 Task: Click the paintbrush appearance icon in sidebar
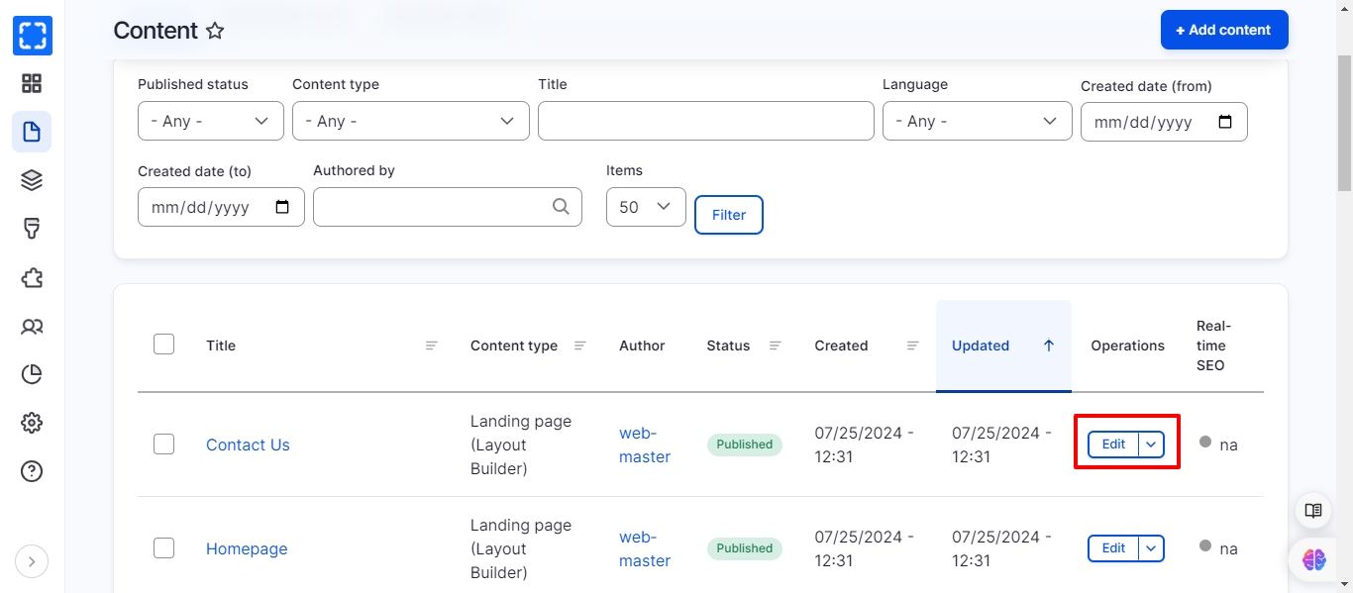pyautogui.click(x=32, y=229)
